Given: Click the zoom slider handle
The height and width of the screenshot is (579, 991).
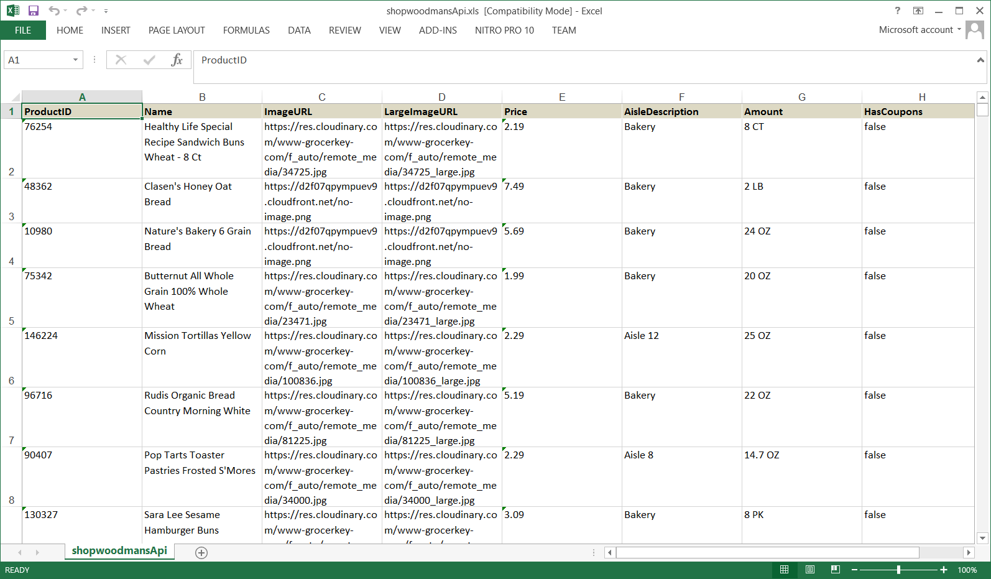Looking at the screenshot, I should click(898, 570).
